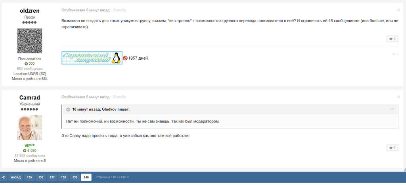Open Camrad's post timestamp 'Опубликовано 6 минут назад'
Screen dimensions: 406x185
86,97
